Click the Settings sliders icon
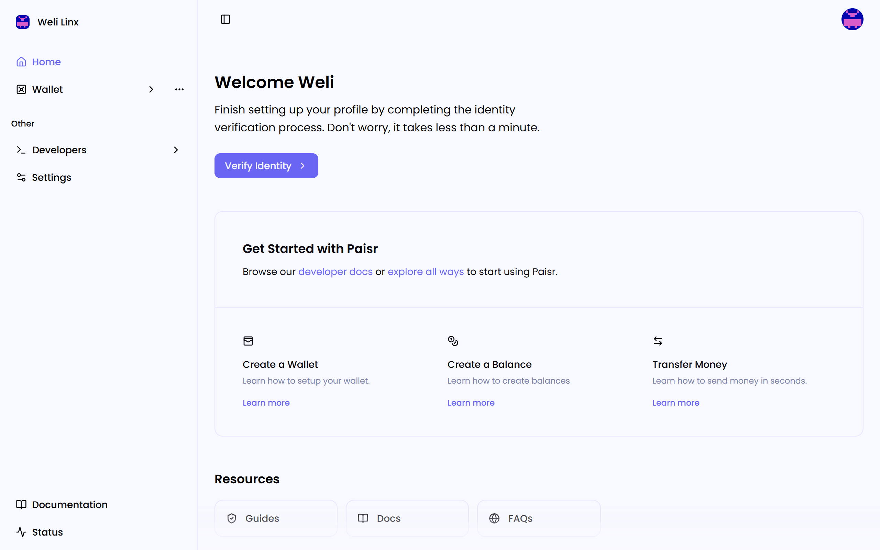 click(x=21, y=177)
